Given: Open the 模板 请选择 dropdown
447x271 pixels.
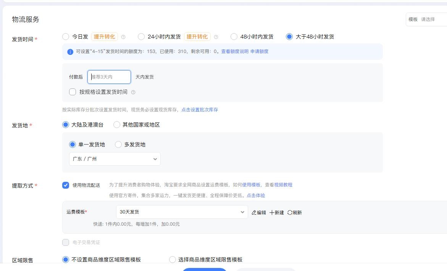Looking at the screenshot, I should tap(426, 19).
